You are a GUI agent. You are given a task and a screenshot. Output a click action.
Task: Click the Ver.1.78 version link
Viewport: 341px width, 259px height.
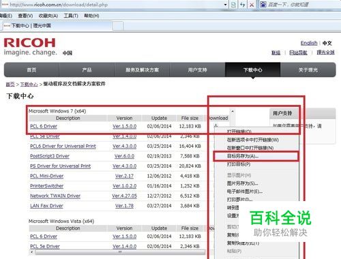[124, 206]
